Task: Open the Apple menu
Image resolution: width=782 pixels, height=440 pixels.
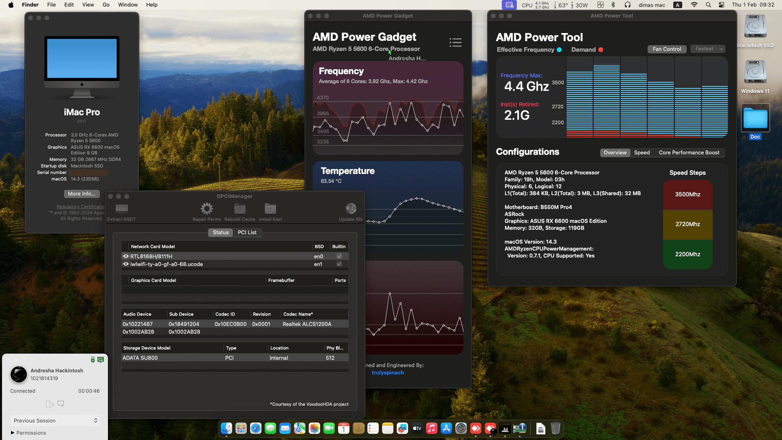Action: click(x=11, y=5)
